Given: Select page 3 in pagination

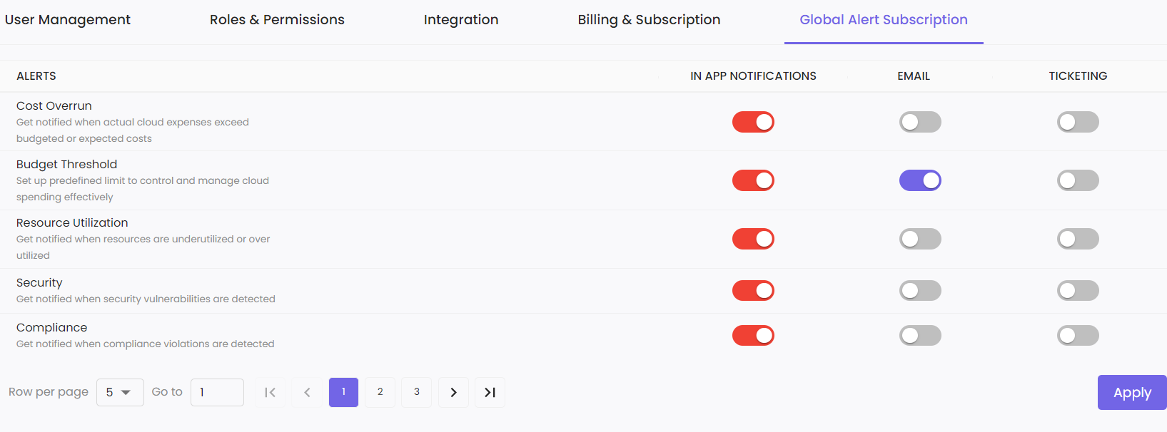Looking at the screenshot, I should [x=417, y=392].
